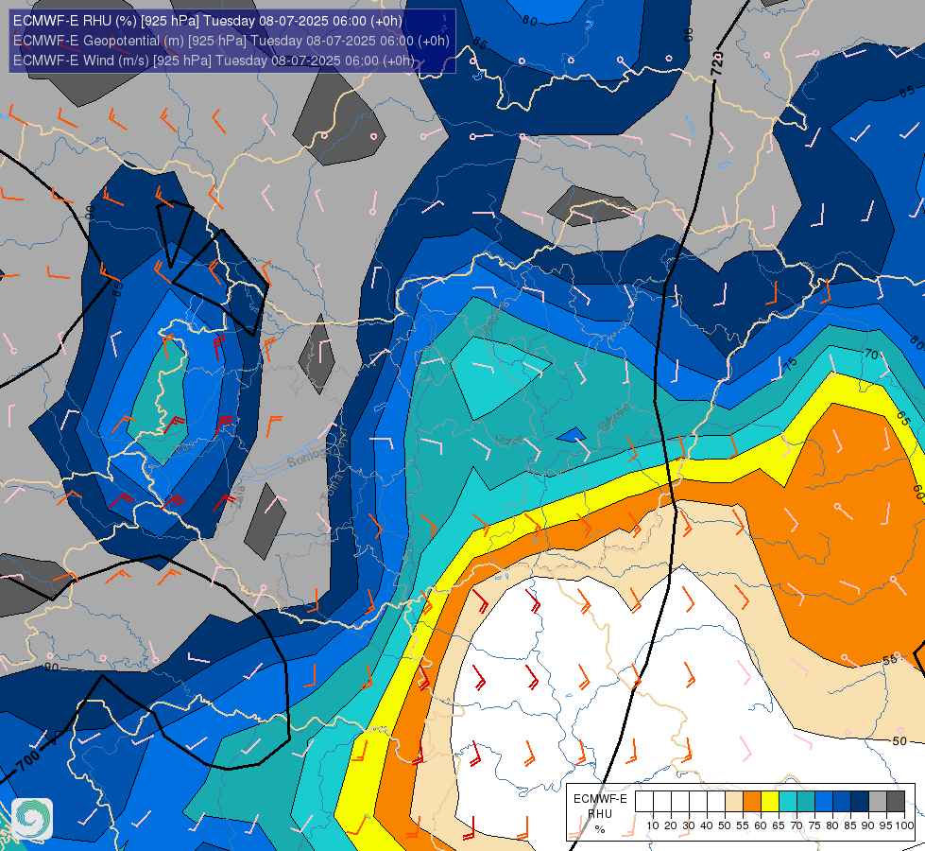Click the Békés county label
The image size is (925, 851).
click(613, 418)
